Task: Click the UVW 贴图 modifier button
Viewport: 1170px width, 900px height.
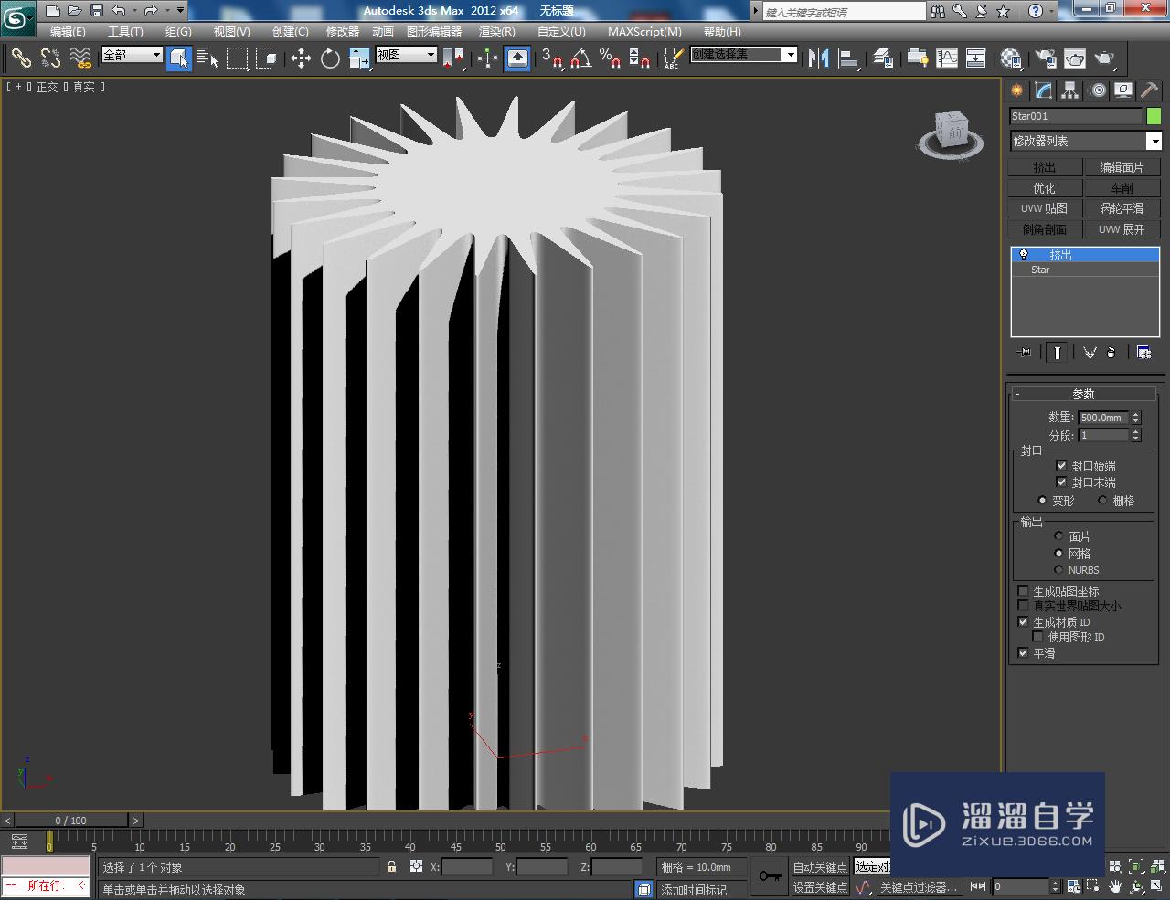Action: click(x=1045, y=208)
